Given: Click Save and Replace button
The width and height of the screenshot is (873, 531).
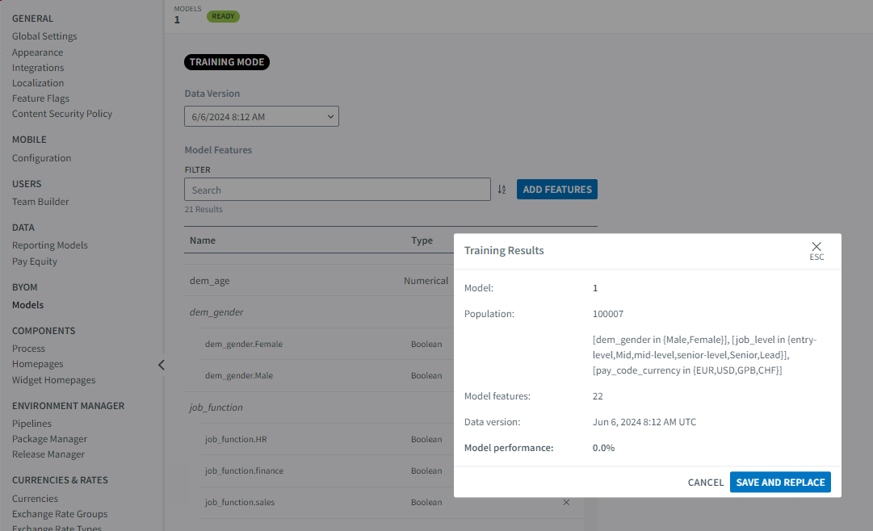Looking at the screenshot, I should (780, 482).
